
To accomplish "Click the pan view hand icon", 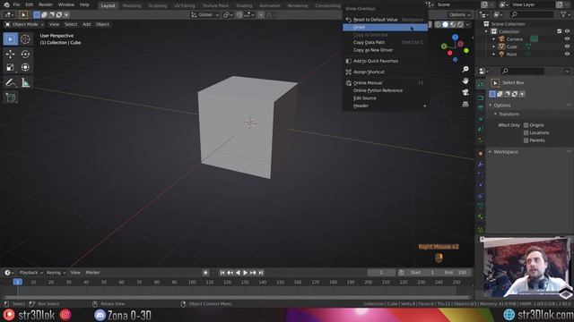I will [465, 80].
